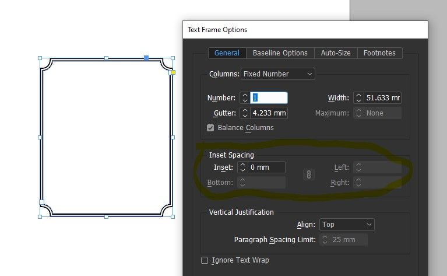The height and width of the screenshot is (276, 447).
Task: Click the Gutter stepper arrows
Action: pos(245,113)
